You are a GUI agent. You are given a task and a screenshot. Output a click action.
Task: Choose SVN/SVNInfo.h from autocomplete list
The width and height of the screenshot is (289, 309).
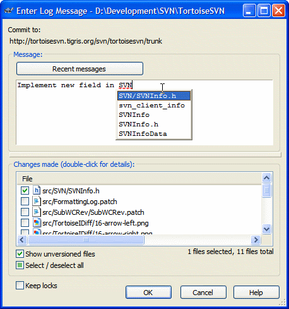pyautogui.click(x=154, y=96)
